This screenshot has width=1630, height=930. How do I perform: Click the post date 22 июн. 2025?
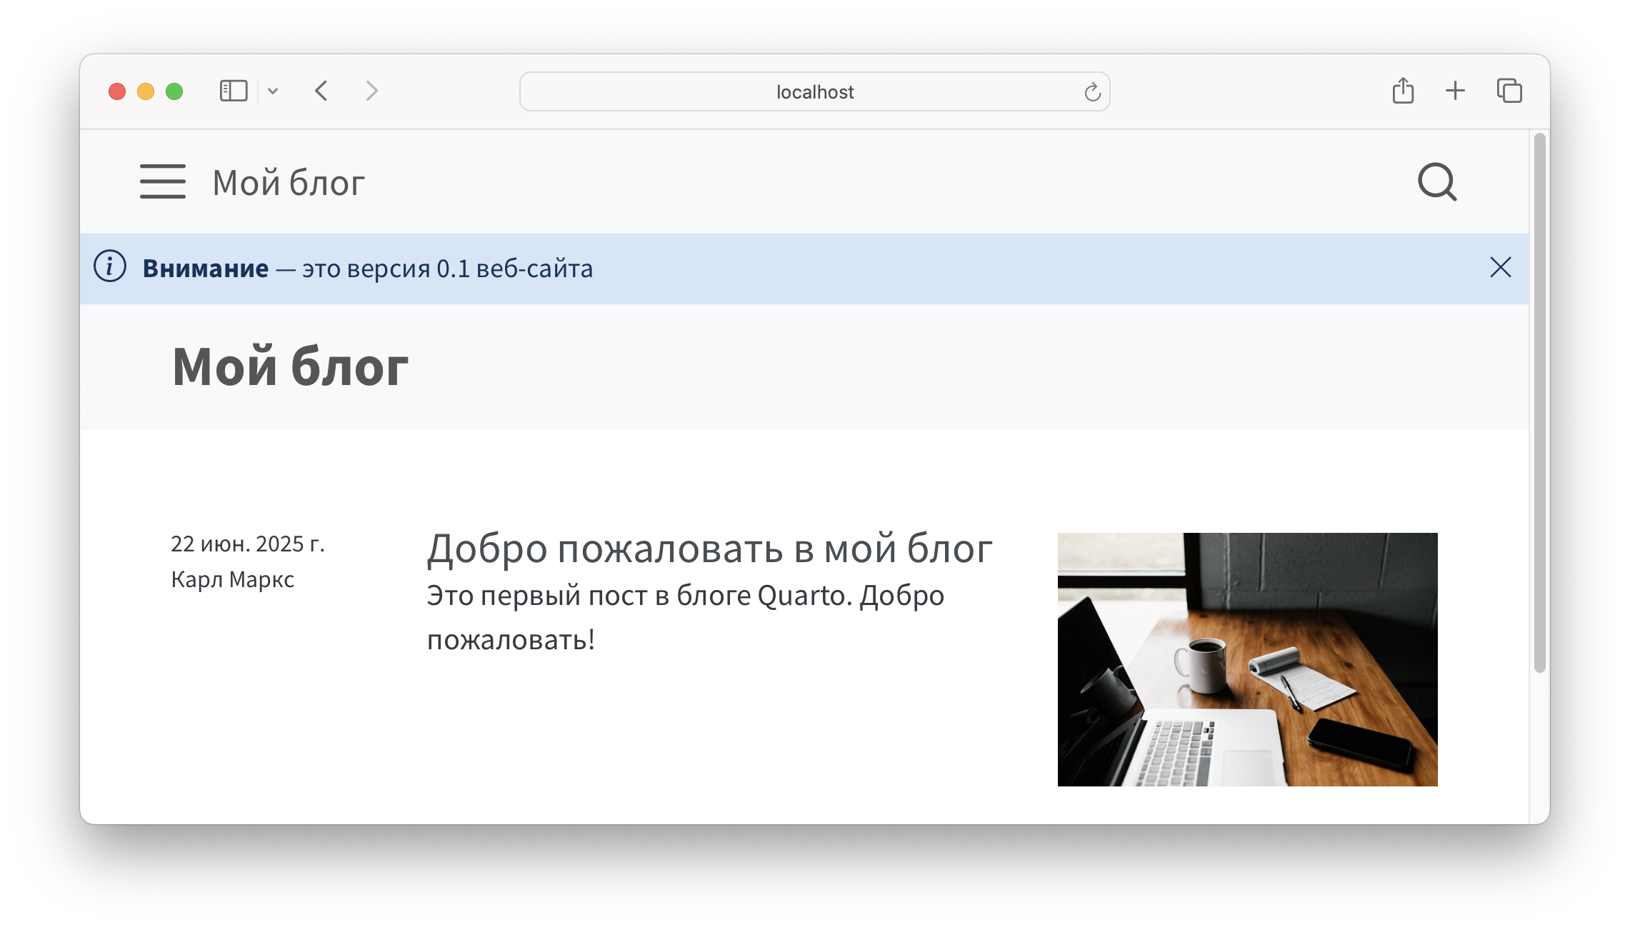pyautogui.click(x=247, y=544)
